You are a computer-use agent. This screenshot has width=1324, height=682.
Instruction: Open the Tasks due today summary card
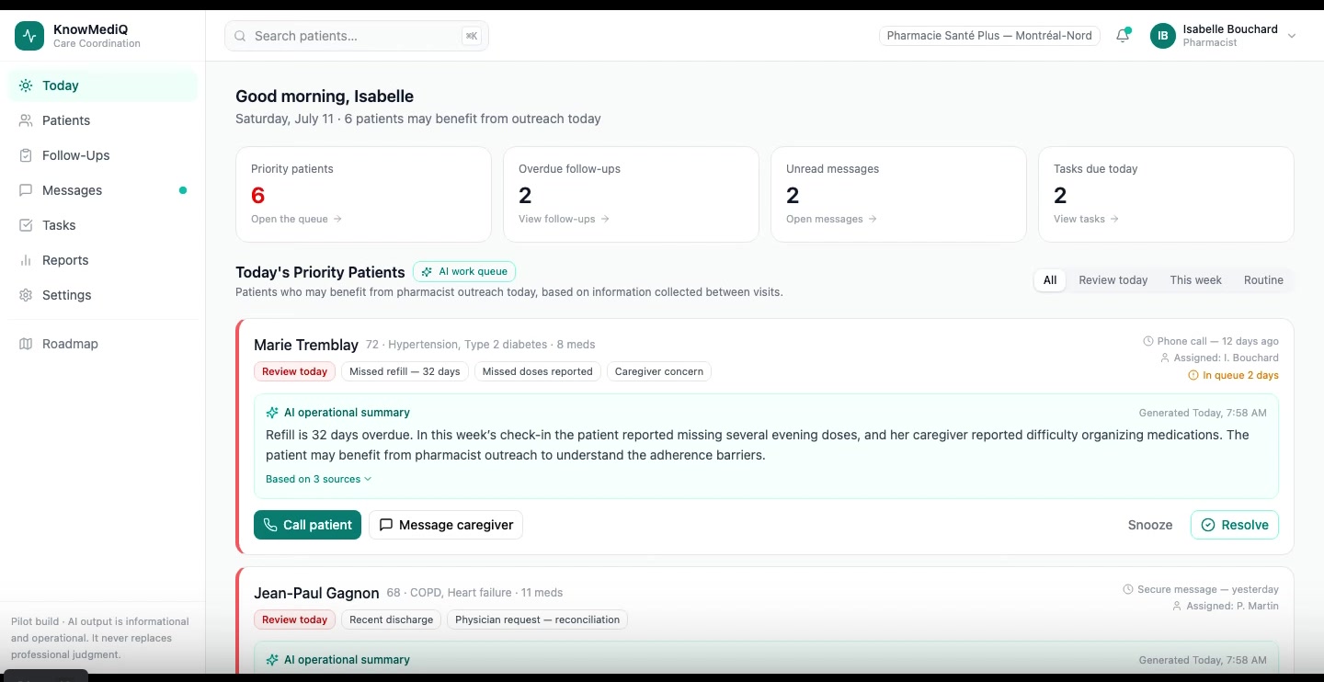[x=1166, y=194]
